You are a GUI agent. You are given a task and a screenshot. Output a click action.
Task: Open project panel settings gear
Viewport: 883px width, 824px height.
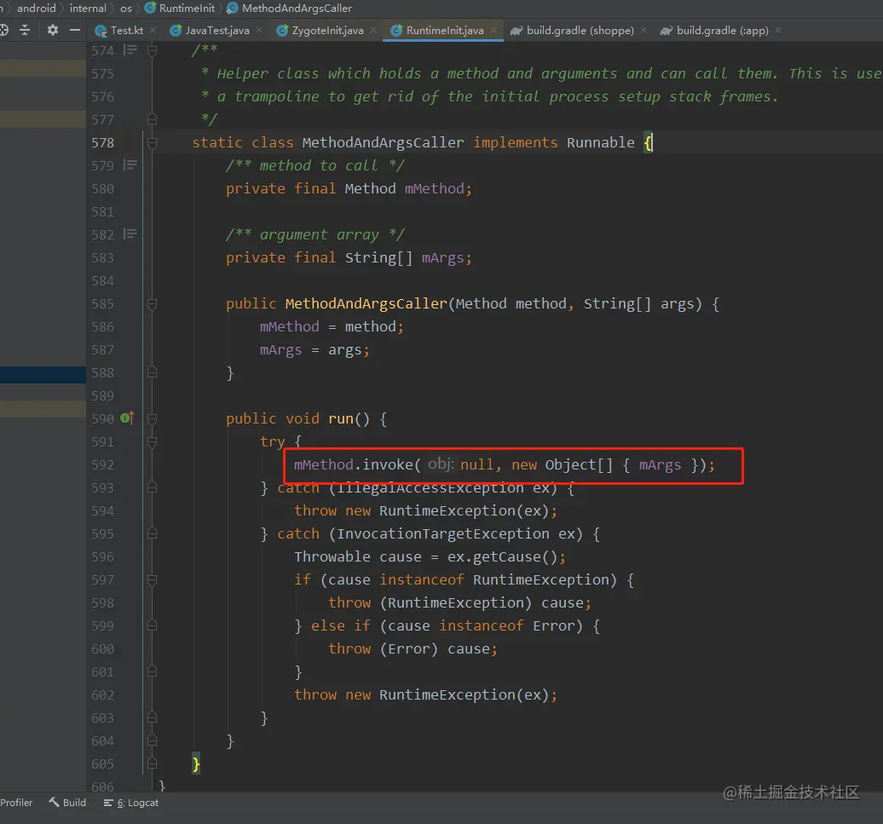click(x=52, y=31)
